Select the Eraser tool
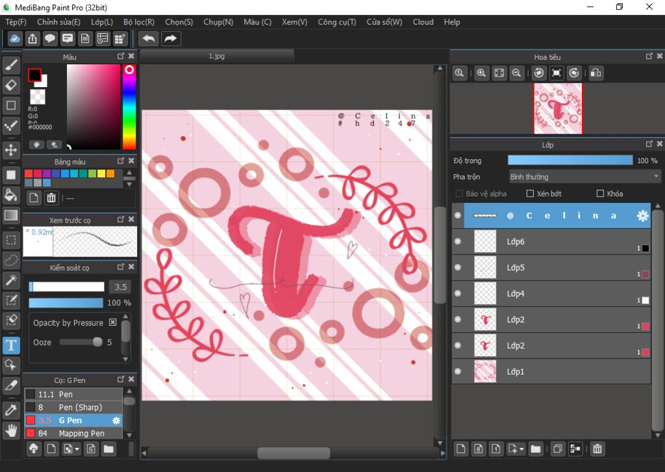Screen dimensions: 665x472 [12, 85]
